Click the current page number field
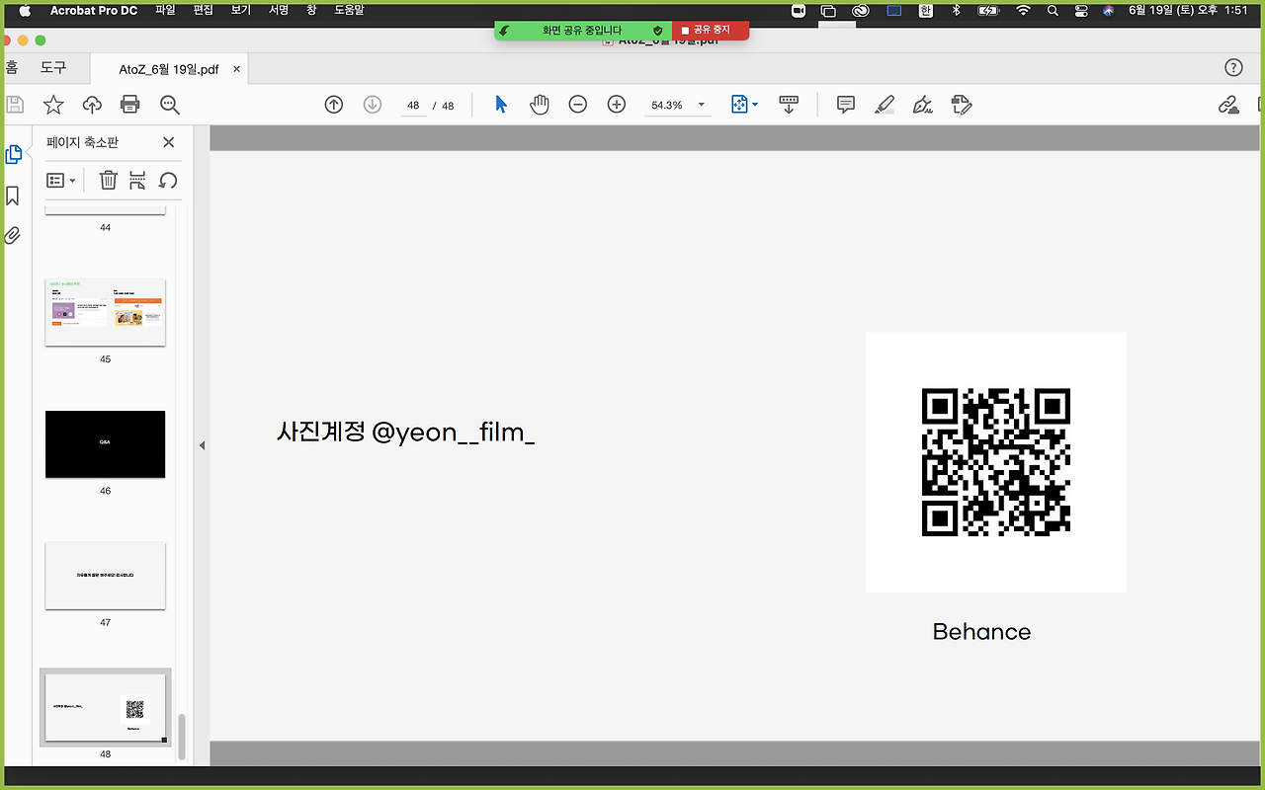Screen dimensions: 1265x790 [x=413, y=106]
